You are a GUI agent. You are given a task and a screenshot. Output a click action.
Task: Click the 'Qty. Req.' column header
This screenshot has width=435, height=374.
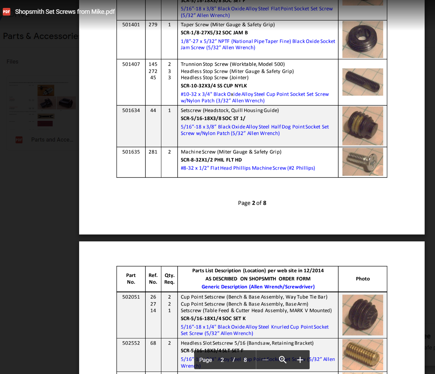[169, 279]
